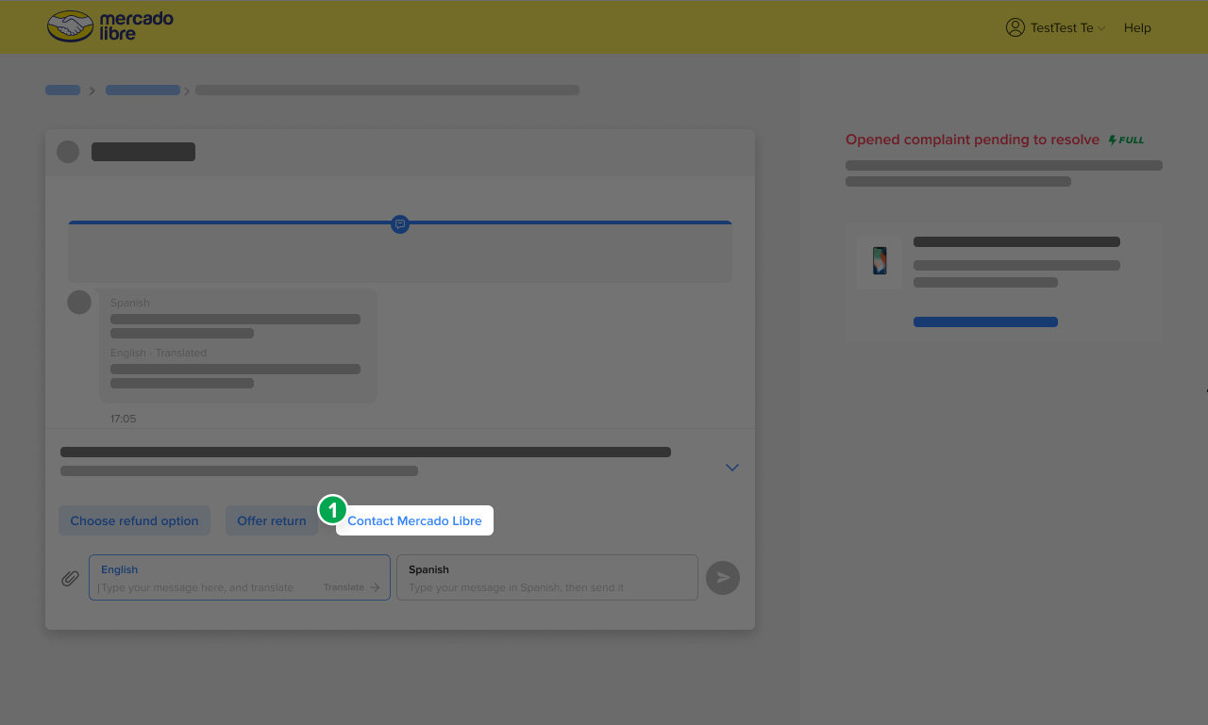
Task: Click the blue link under product details
Action: pyautogui.click(x=985, y=321)
